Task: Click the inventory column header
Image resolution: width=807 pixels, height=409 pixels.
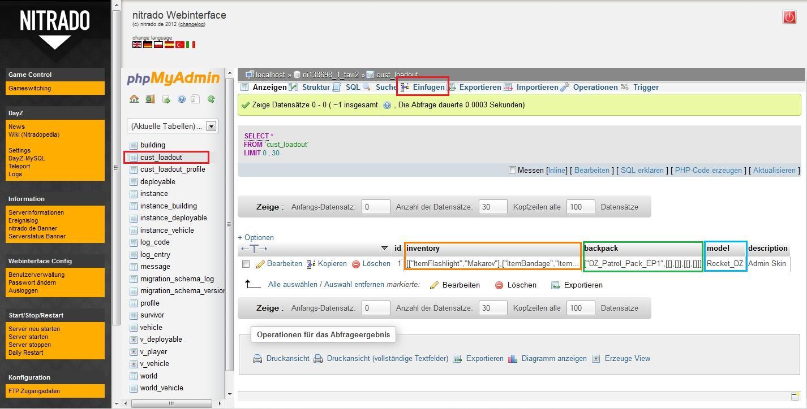Action: [x=423, y=249]
